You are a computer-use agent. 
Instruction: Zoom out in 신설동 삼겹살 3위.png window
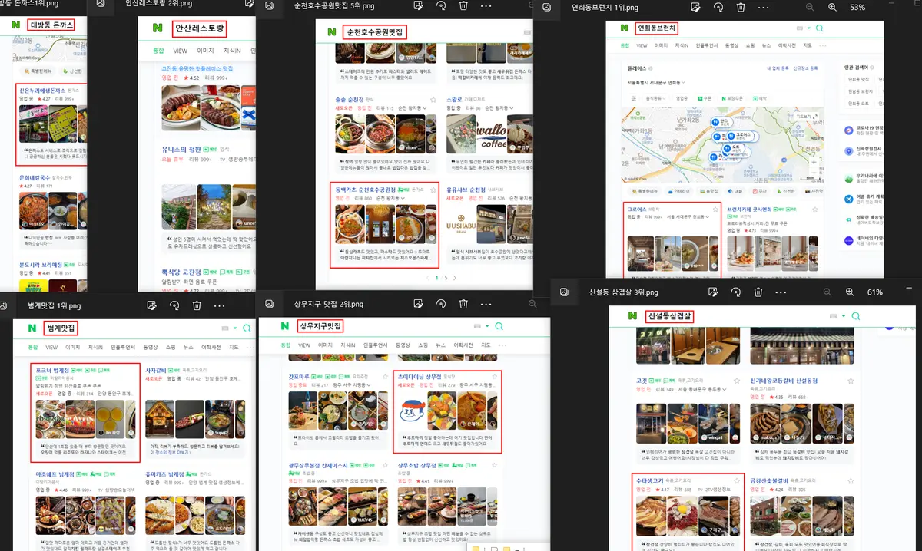pyautogui.click(x=827, y=292)
